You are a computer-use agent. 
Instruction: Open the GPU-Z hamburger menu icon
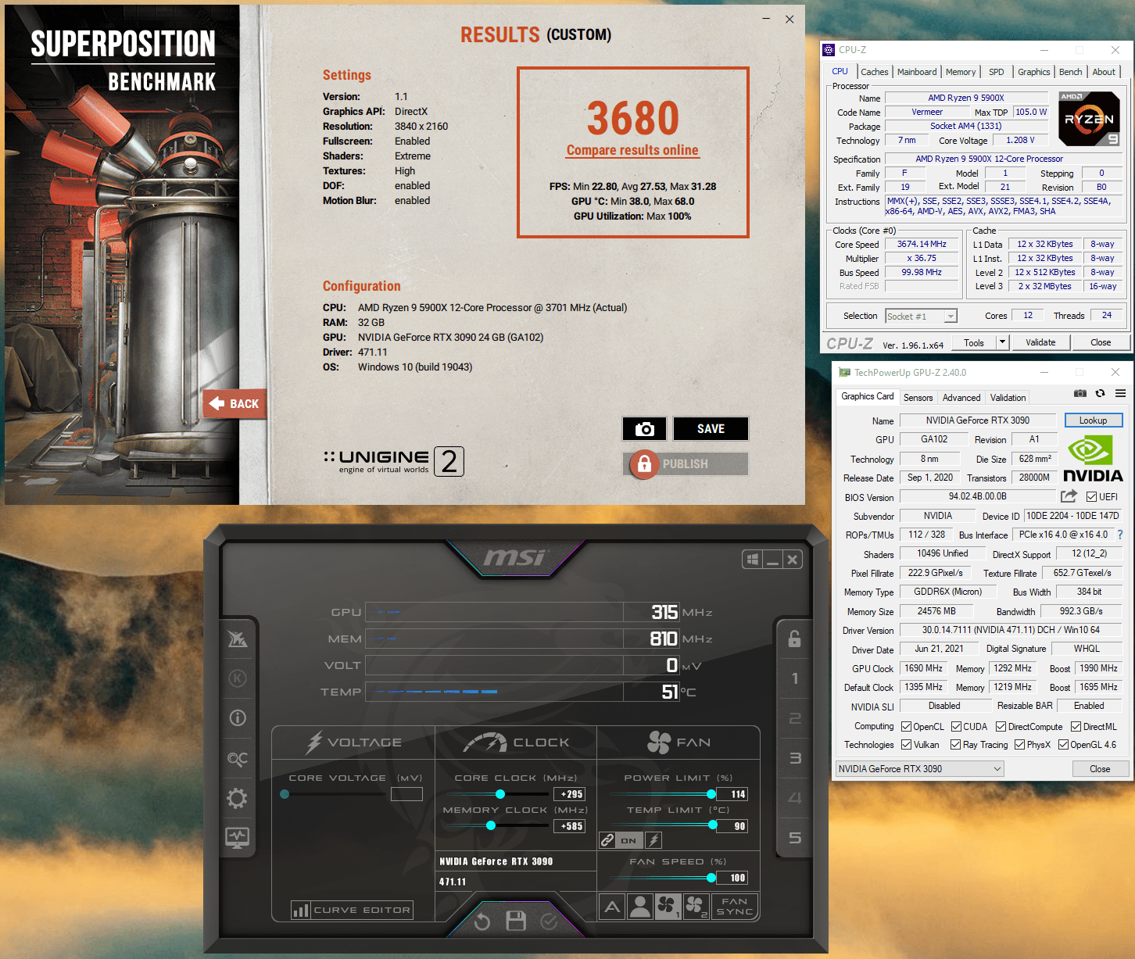coord(1120,393)
